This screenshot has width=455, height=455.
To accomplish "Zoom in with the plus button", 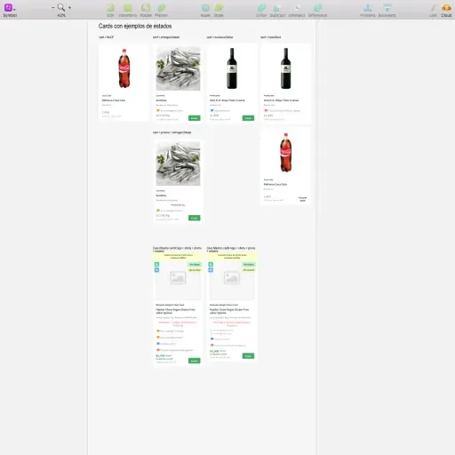I will (x=69, y=7).
